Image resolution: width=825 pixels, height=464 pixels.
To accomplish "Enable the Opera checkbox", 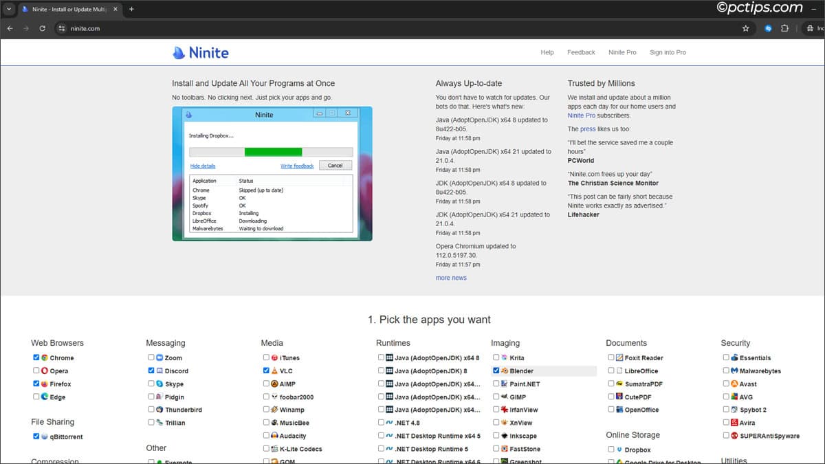I will click(36, 371).
